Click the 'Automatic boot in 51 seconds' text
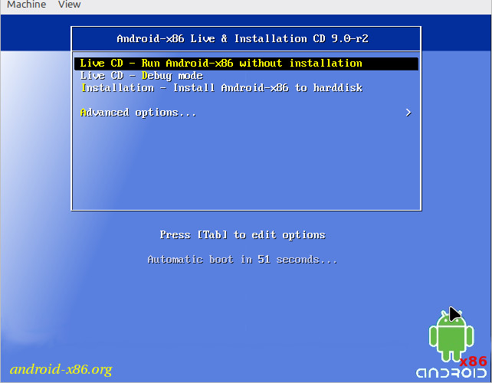The height and width of the screenshot is (383, 492). pos(242,260)
